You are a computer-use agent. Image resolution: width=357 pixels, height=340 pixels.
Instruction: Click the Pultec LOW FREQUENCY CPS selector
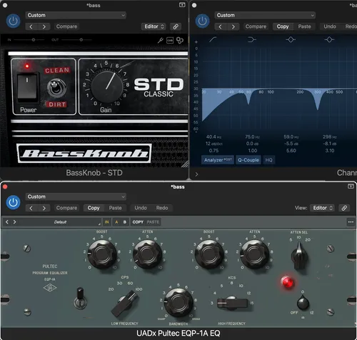click(125, 304)
